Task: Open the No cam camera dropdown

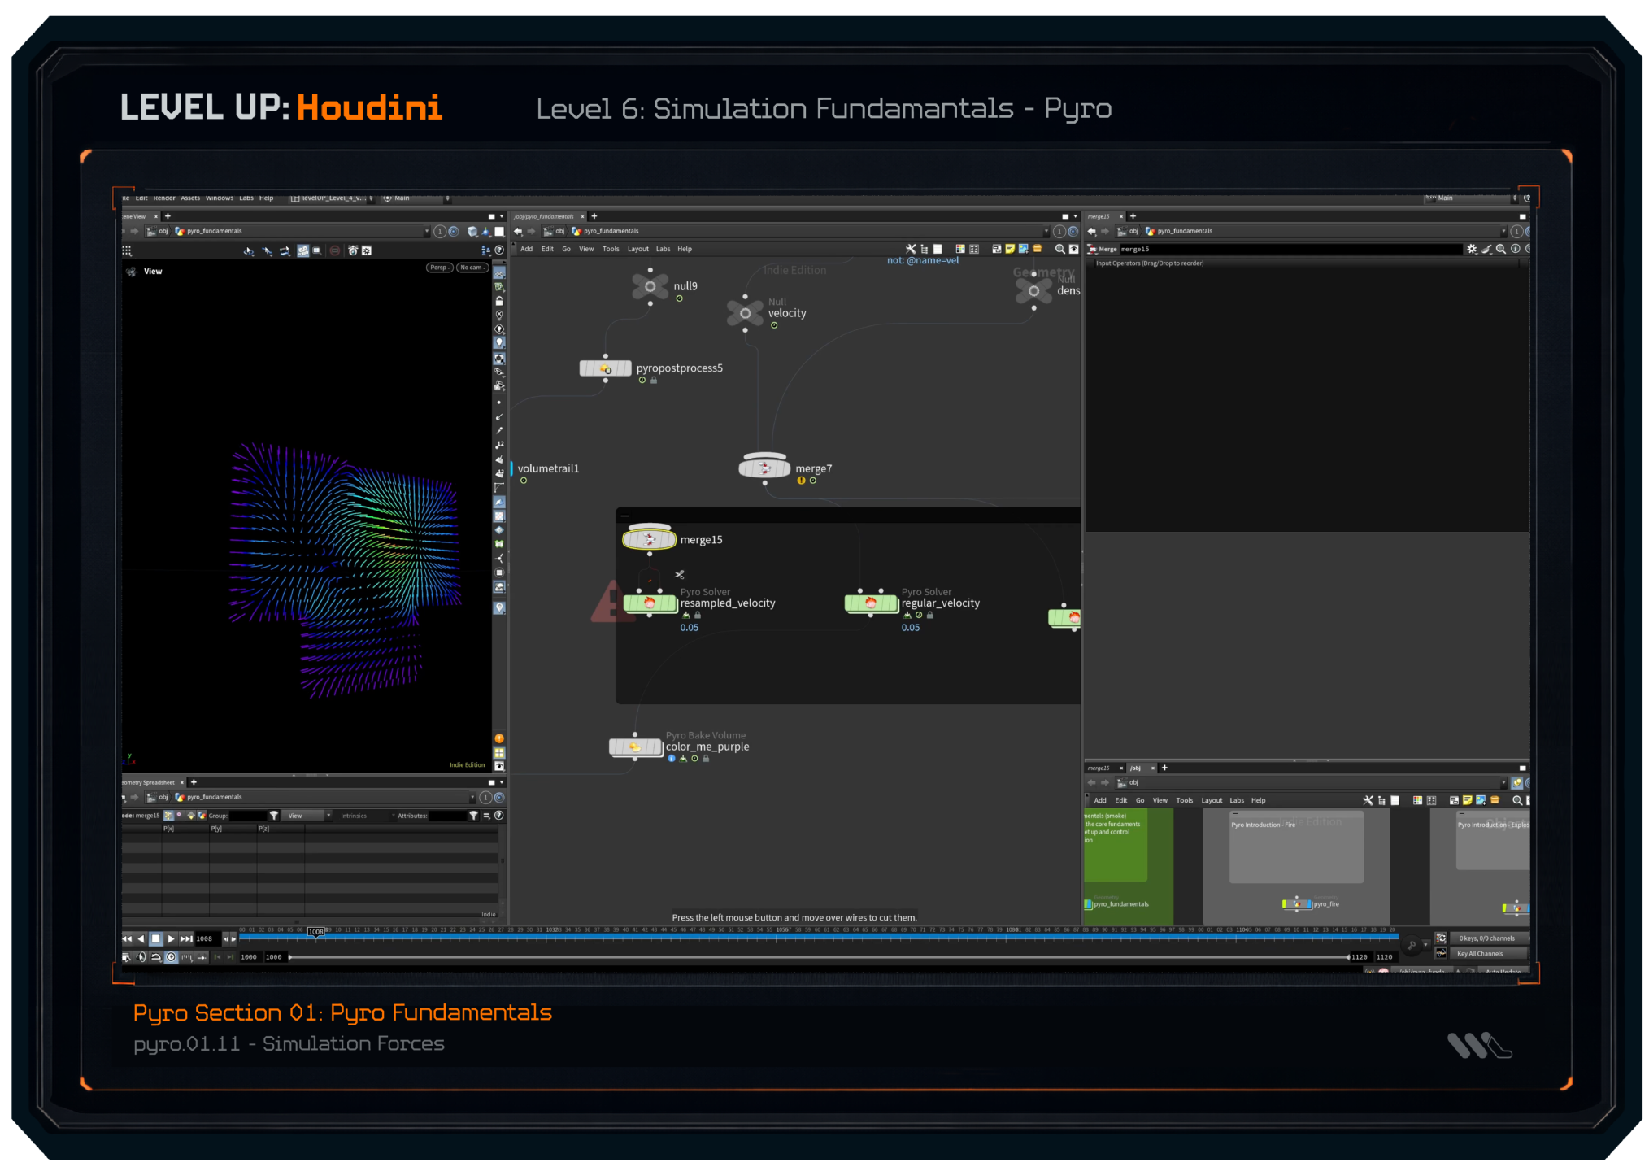Action: pyautogui.click(x=472, y=268)
